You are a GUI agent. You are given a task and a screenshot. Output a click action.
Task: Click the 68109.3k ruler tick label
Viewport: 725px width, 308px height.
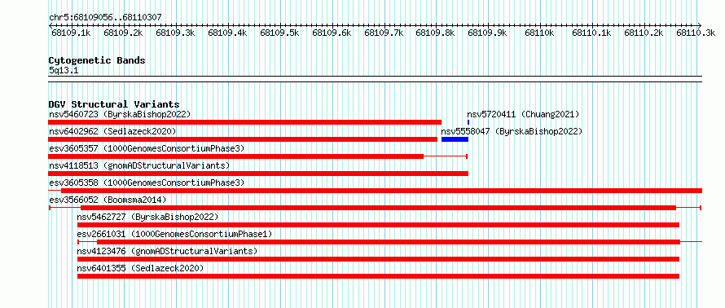point(175,33)
